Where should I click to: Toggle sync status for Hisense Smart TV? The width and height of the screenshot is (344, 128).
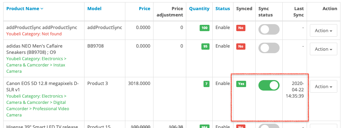tap(269, 126)
